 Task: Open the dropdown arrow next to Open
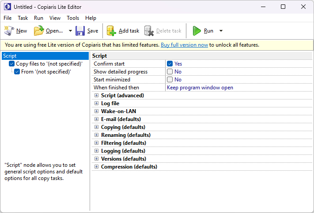coord(70,31)
